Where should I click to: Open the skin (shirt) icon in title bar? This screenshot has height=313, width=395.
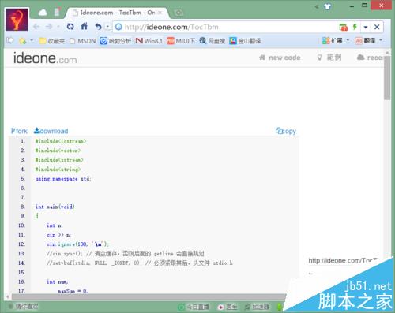[x=328, y=6]
